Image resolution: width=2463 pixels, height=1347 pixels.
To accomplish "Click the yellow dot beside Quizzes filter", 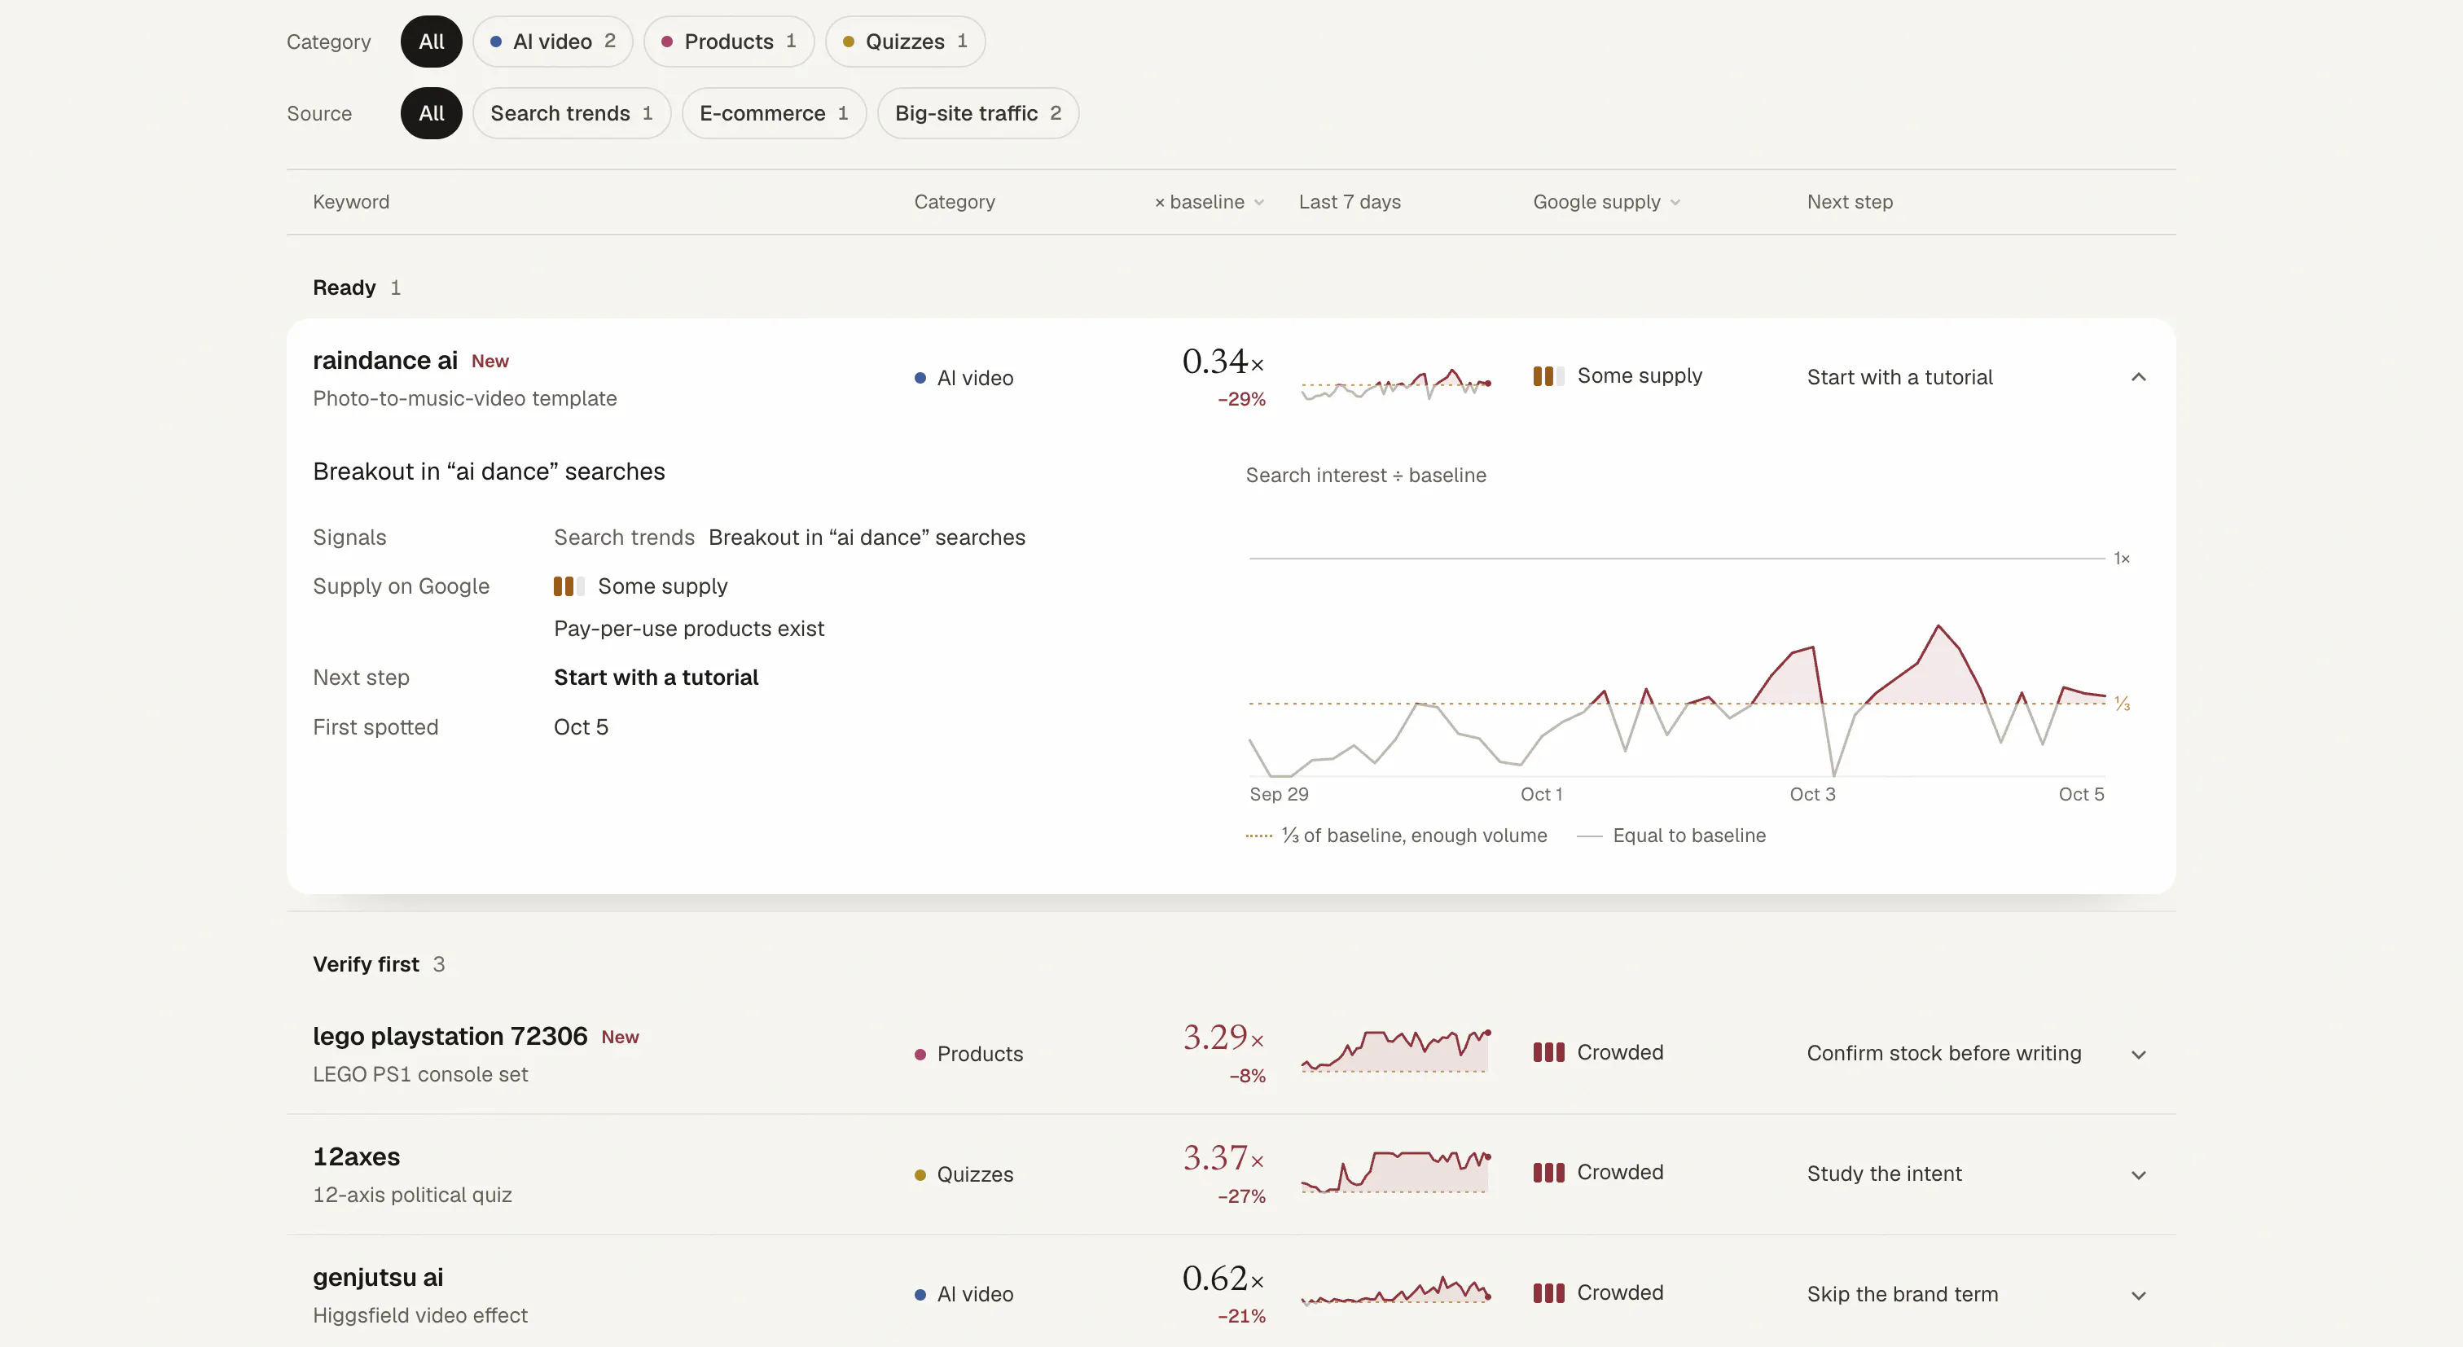I will point(848,41).
